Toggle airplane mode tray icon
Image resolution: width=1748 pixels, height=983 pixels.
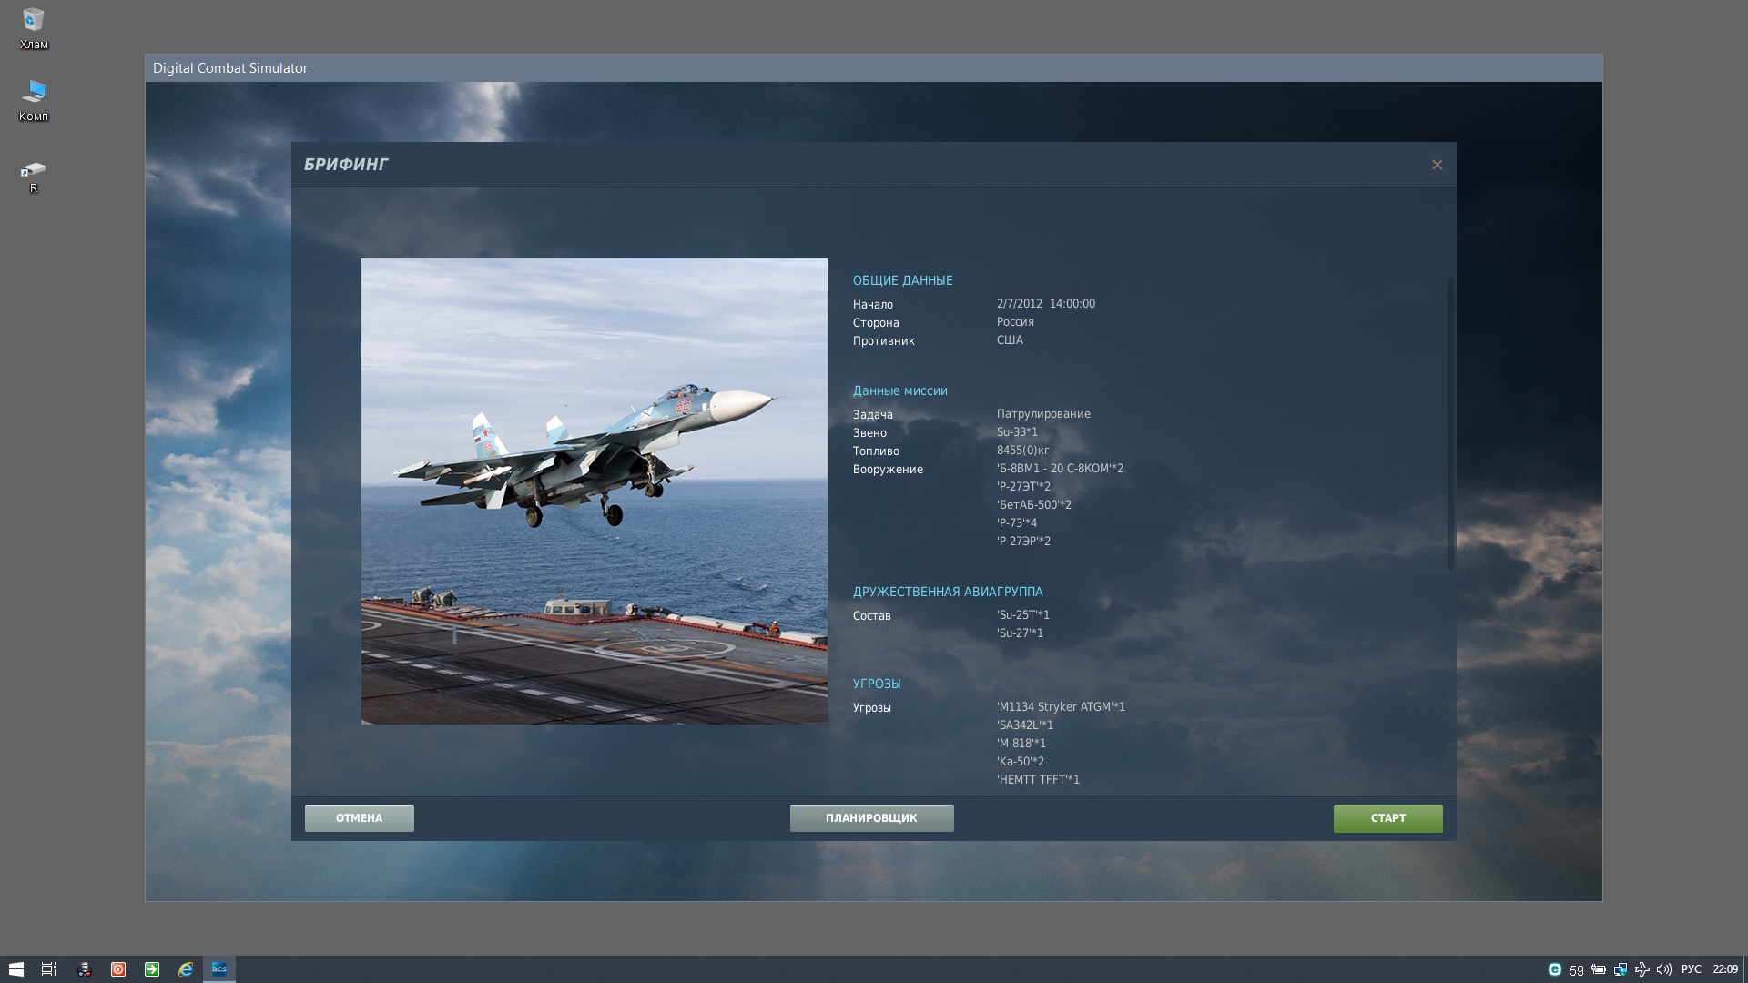tap(1642, 969)
